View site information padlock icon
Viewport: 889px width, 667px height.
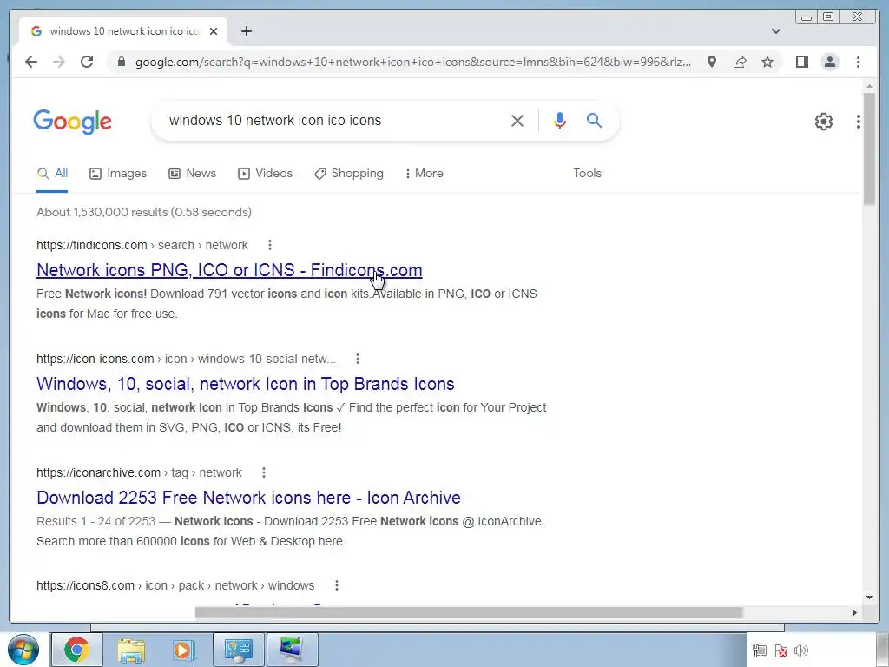[x=121, y=62]
